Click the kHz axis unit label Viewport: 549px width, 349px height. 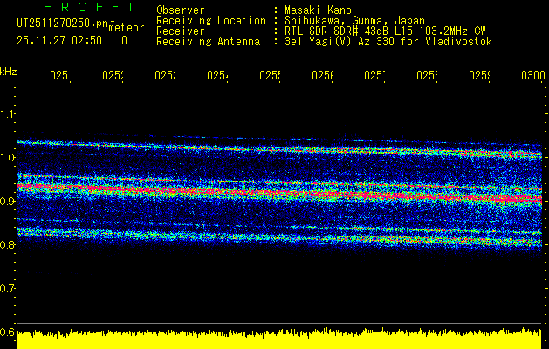[x=9, y=72]
